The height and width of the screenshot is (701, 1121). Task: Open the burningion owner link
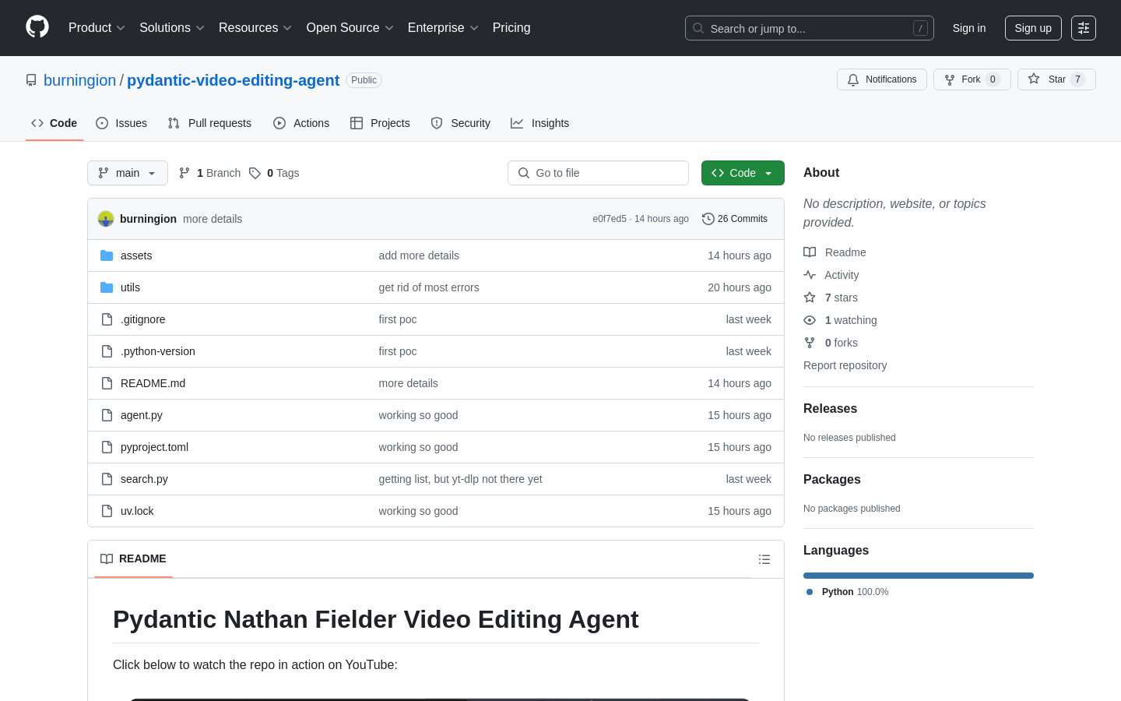coord(79,80)
